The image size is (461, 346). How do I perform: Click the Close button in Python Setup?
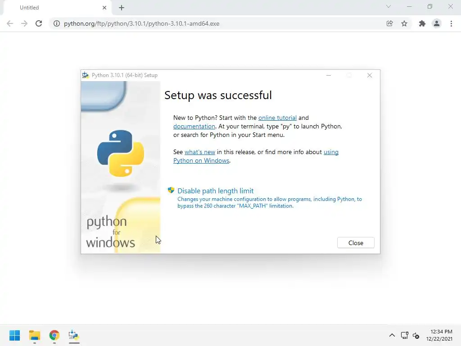[x=356, y=243]
